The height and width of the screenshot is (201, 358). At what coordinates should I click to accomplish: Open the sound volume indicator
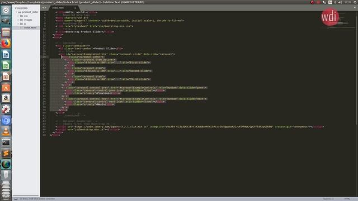tap(340, 2)
